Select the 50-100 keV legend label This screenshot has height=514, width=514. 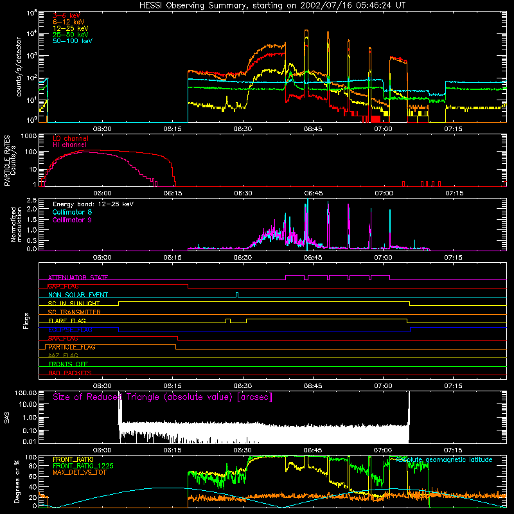tap(73, 41)
